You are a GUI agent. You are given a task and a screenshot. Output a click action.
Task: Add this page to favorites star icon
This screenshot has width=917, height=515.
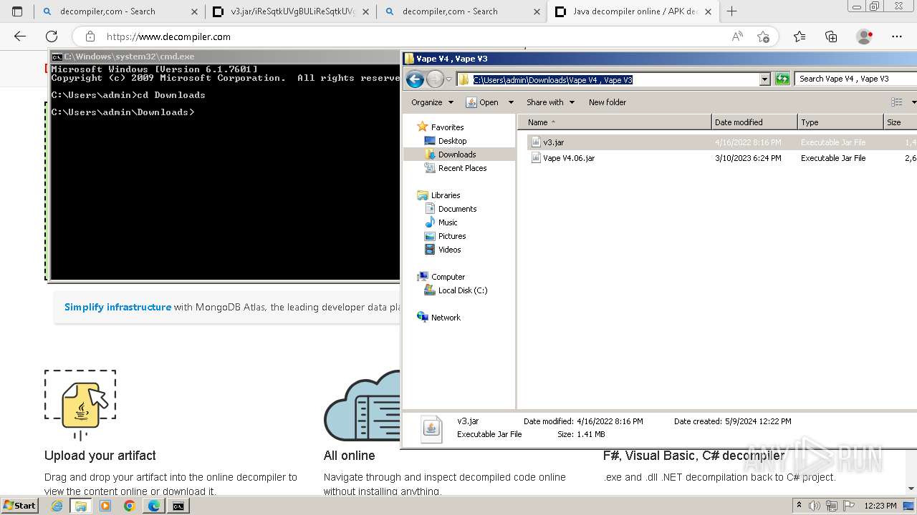(x=763, y=36)
